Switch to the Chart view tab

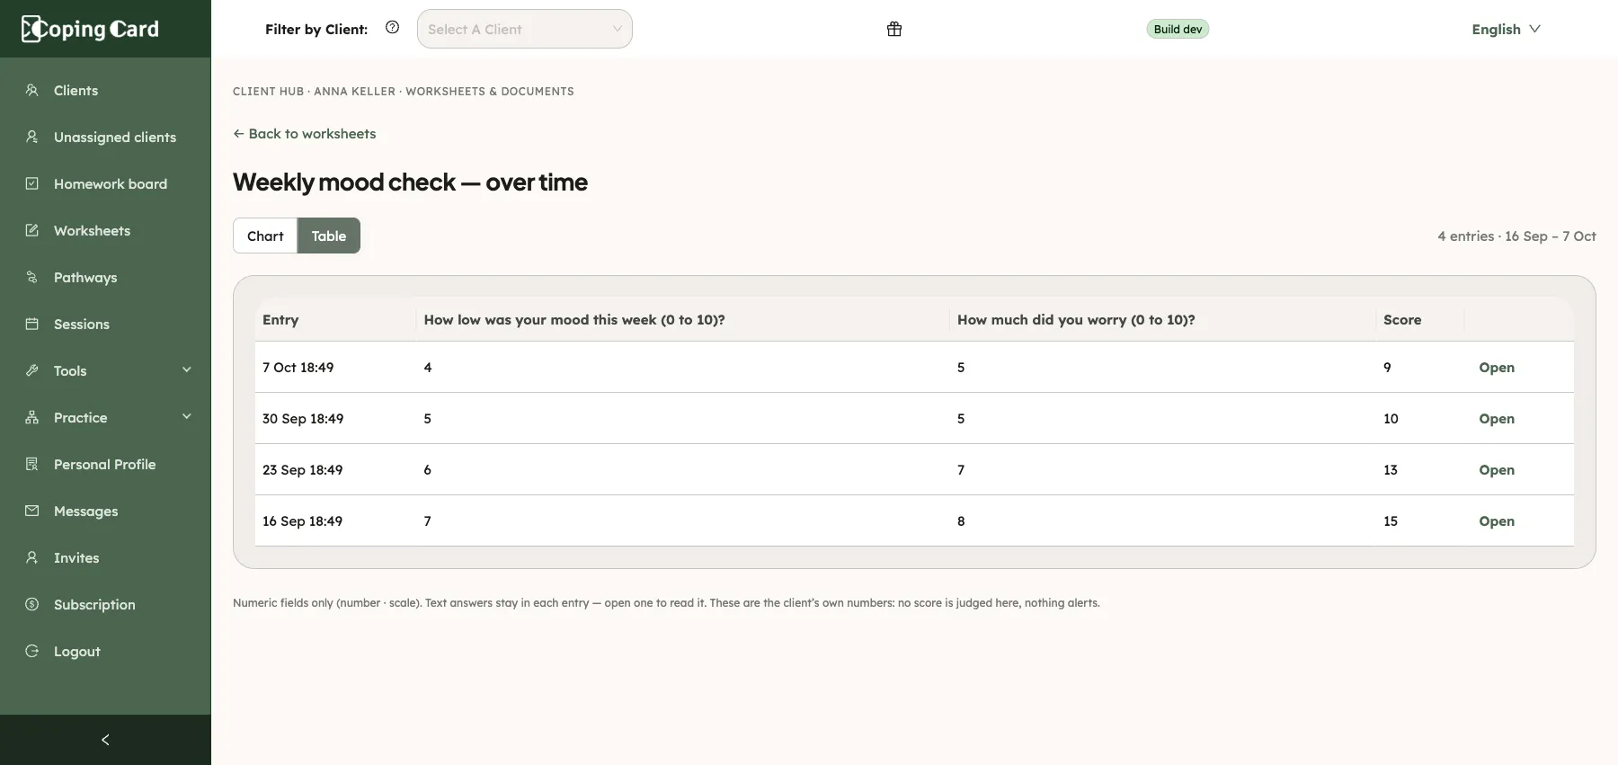(265, 236)
